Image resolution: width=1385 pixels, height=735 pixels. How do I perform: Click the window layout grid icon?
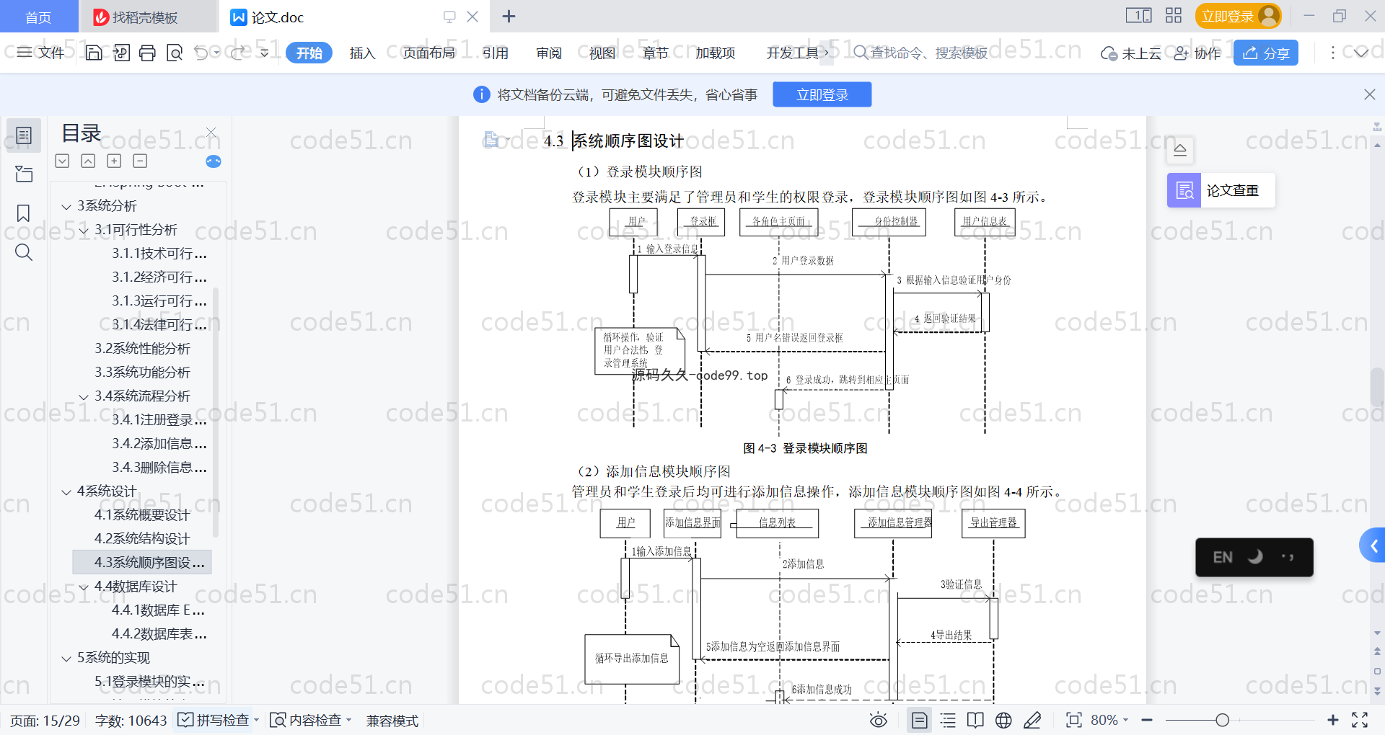(1174, 16)
